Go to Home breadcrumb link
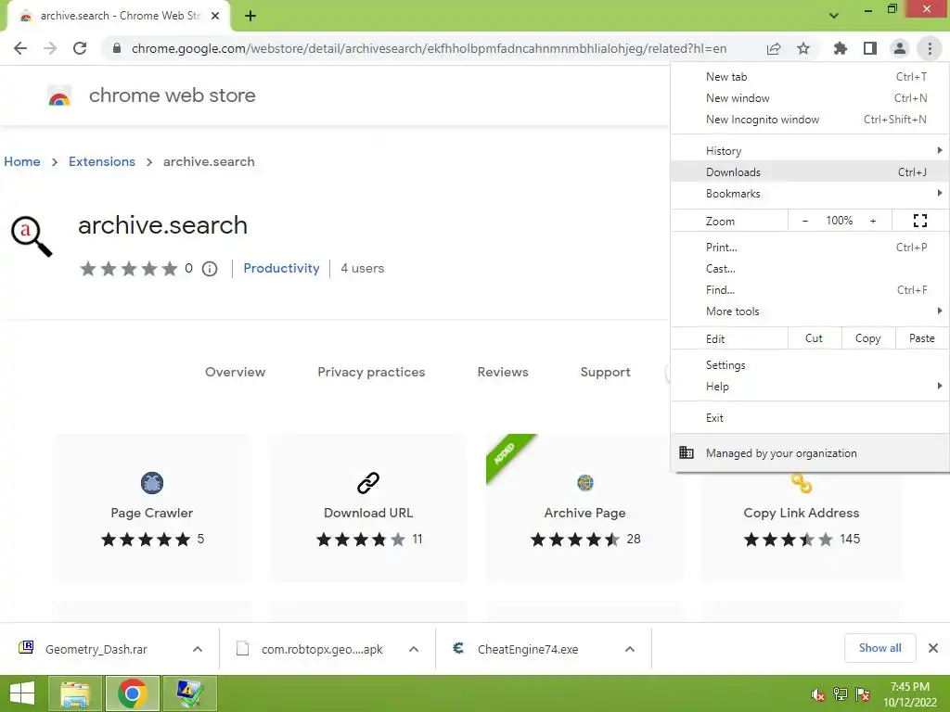Viewport: 950px width, 712px height. click(22, 161)
